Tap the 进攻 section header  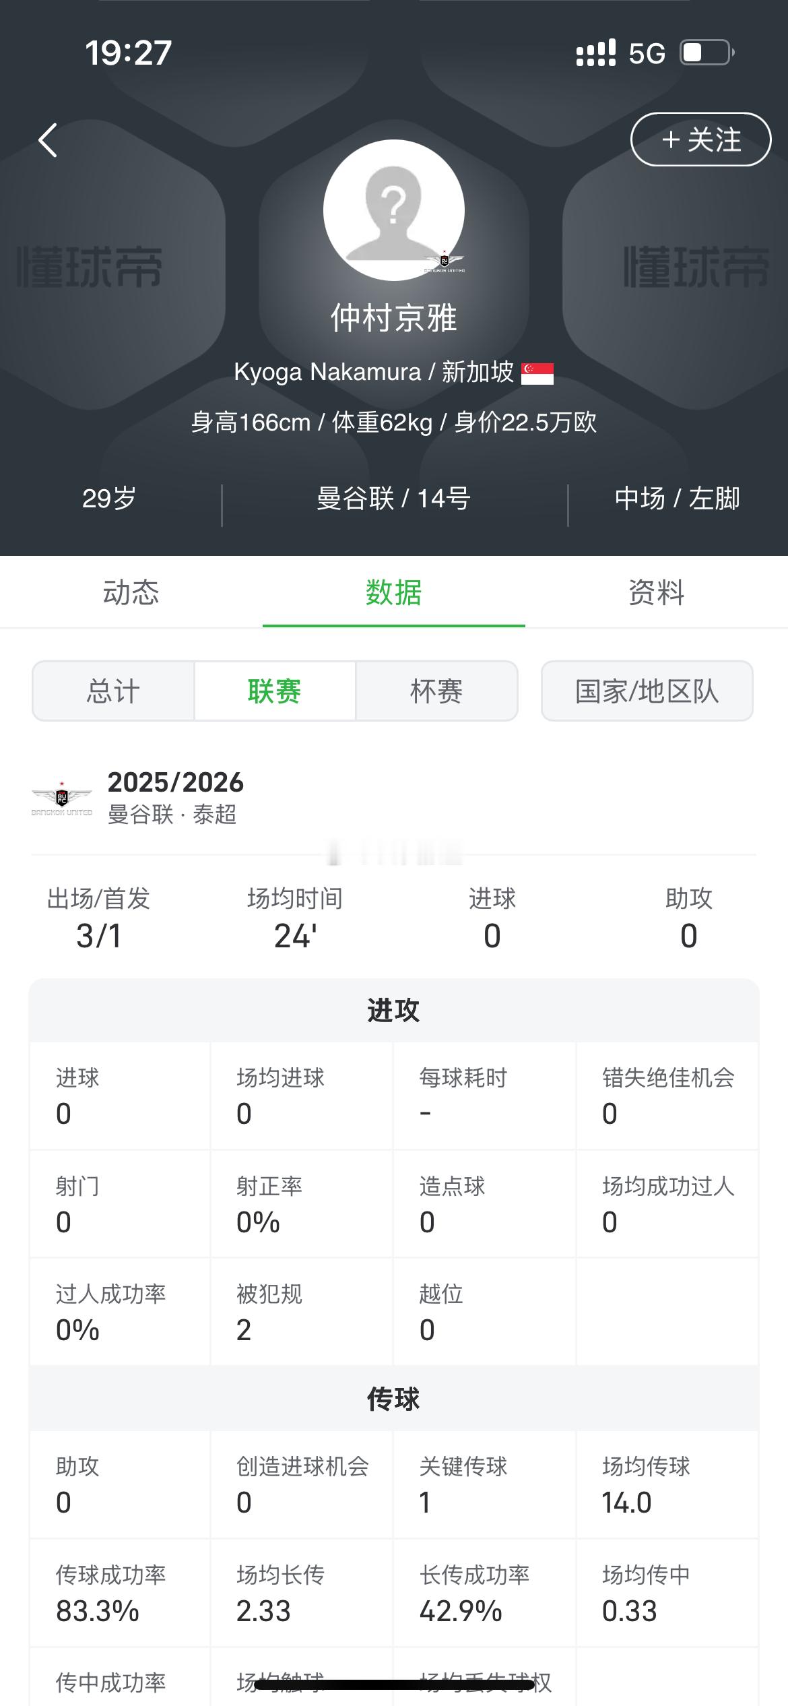(x=393, y=1011)
